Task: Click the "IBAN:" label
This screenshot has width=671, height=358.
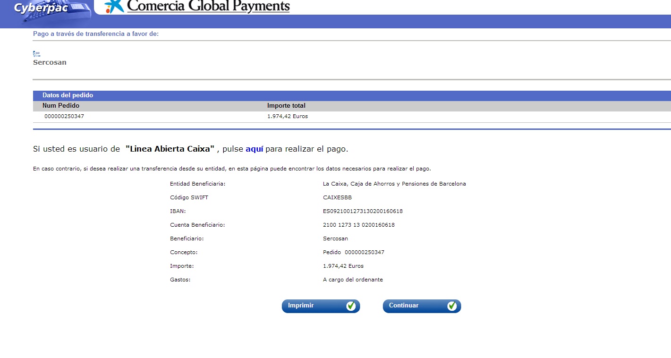Action: [x=178, y=211]
